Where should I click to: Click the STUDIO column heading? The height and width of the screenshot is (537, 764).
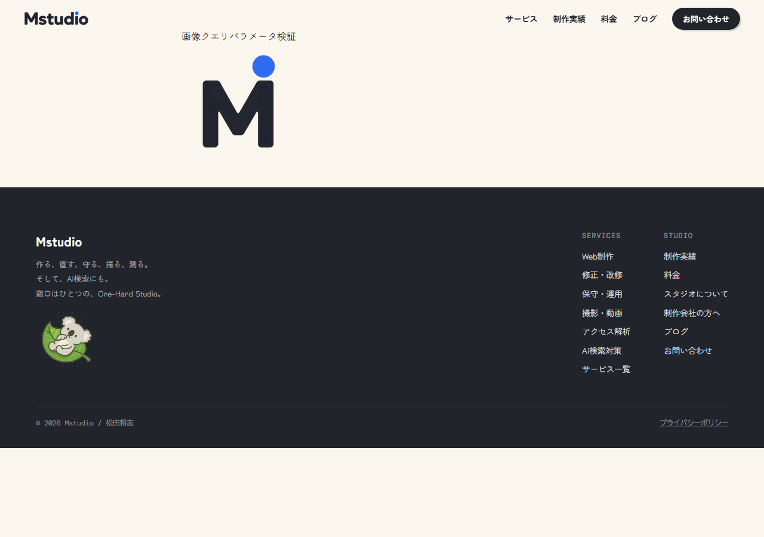point(678,236)
